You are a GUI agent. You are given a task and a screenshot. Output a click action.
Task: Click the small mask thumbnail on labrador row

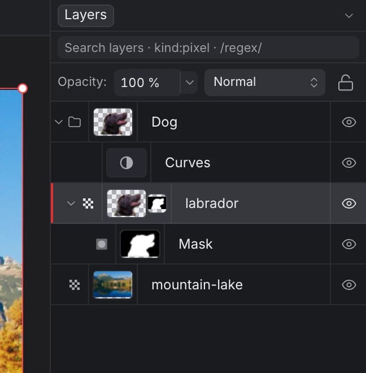coord(157,203)
